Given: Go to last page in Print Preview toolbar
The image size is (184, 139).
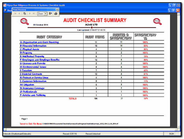Looking at the screenshot, I should pos(34,14).
